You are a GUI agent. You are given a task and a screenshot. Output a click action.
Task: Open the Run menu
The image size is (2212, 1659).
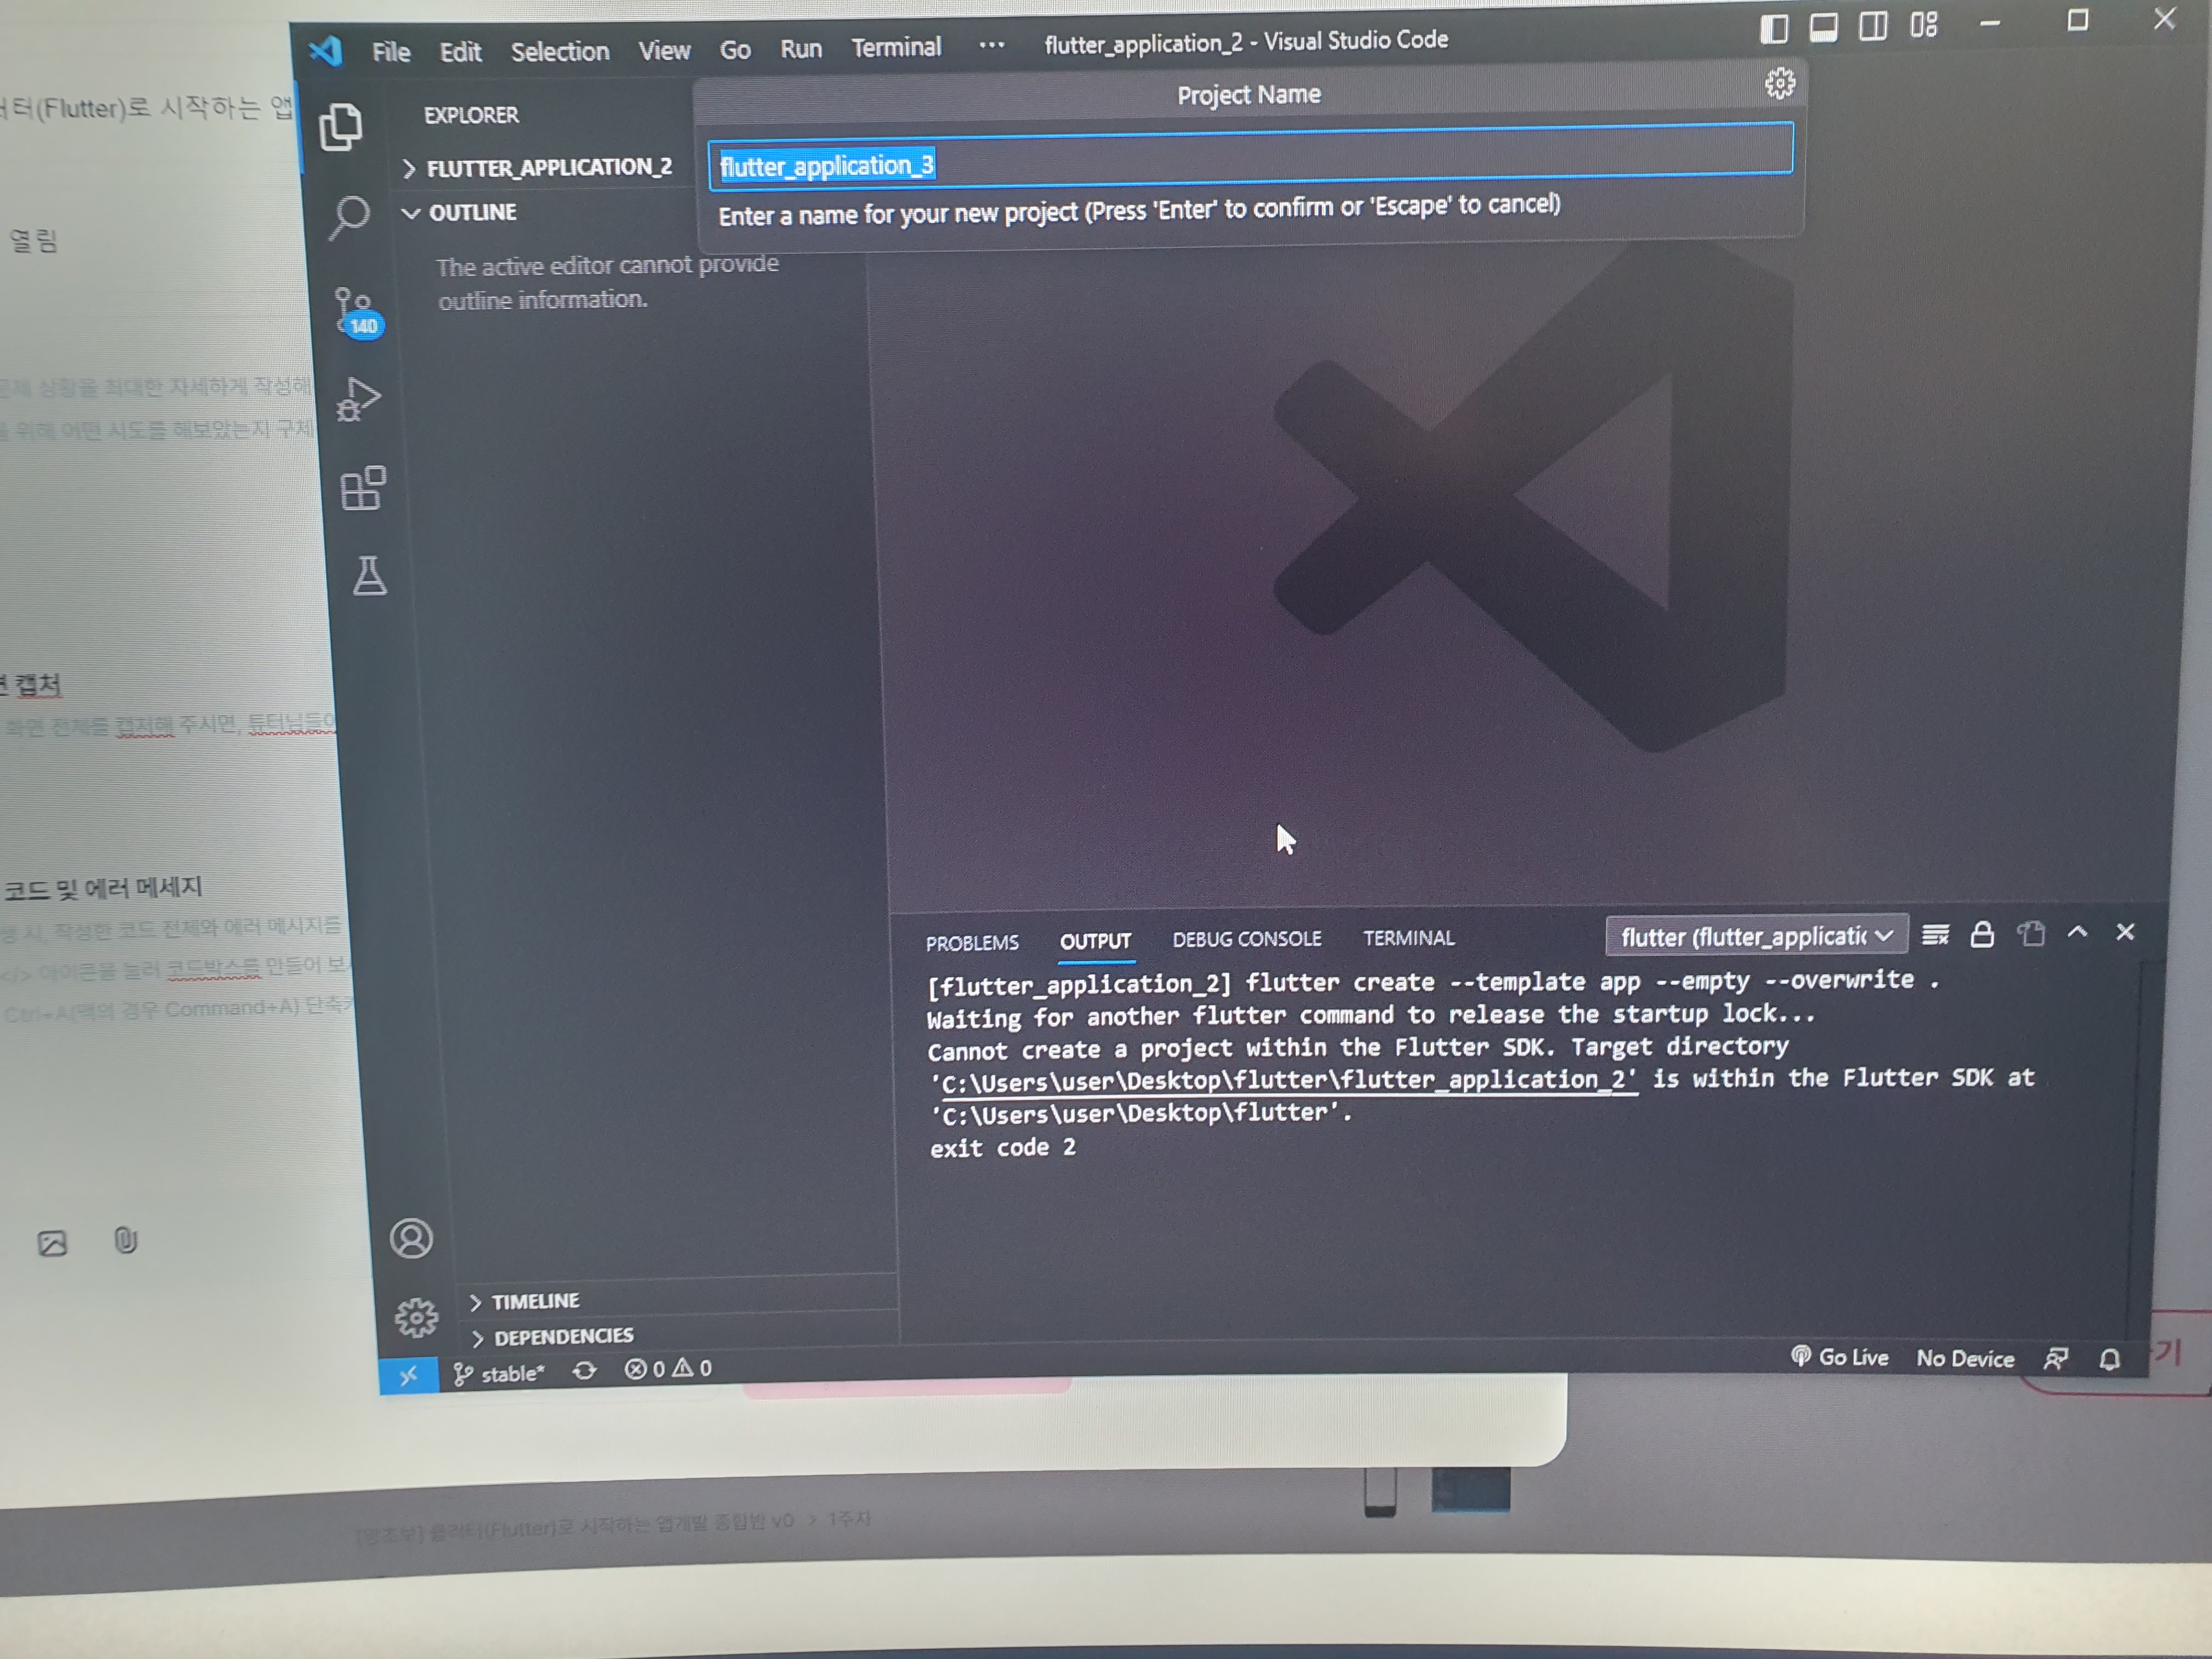pyautogui.click(x=801, y=48)
